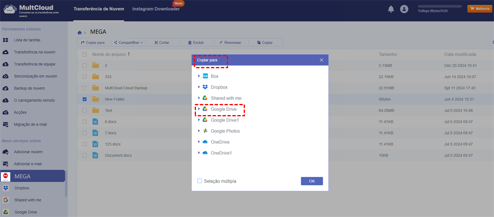
Task: Click the Copiar toolbar button
Action: point(265,42)
